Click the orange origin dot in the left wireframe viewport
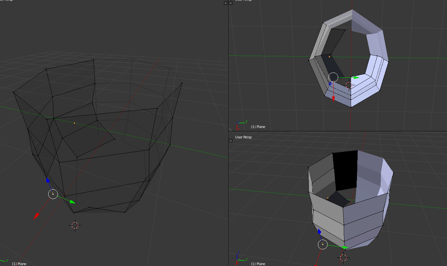Viewport: 447px width, 266px height. click(x=74, y=123)
